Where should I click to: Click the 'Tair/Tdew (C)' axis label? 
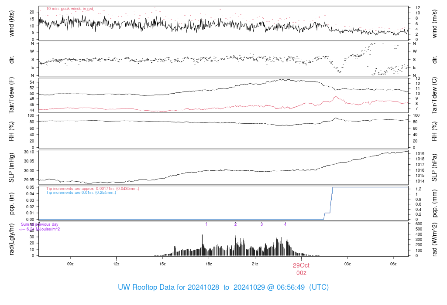(434, 95)
